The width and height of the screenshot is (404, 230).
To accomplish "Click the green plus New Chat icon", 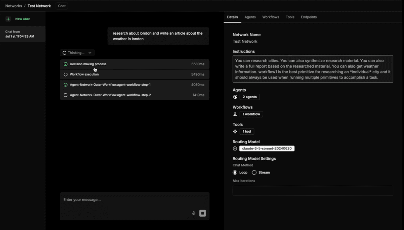I will (8, 19).
